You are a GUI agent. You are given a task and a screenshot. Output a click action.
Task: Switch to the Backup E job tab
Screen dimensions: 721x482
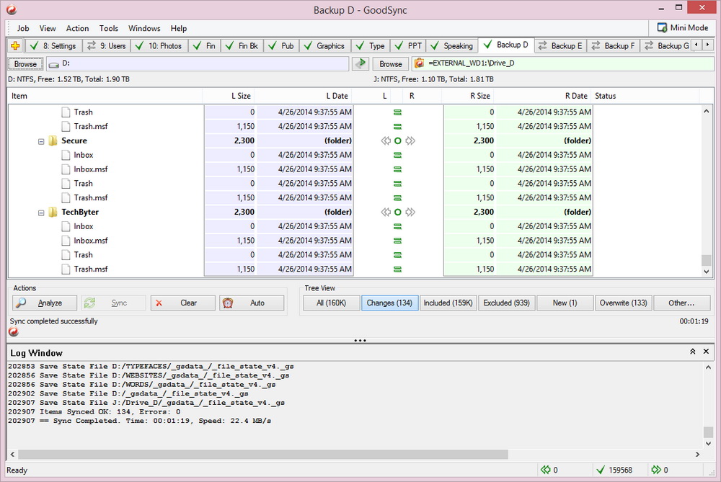(x=560, y=46)
